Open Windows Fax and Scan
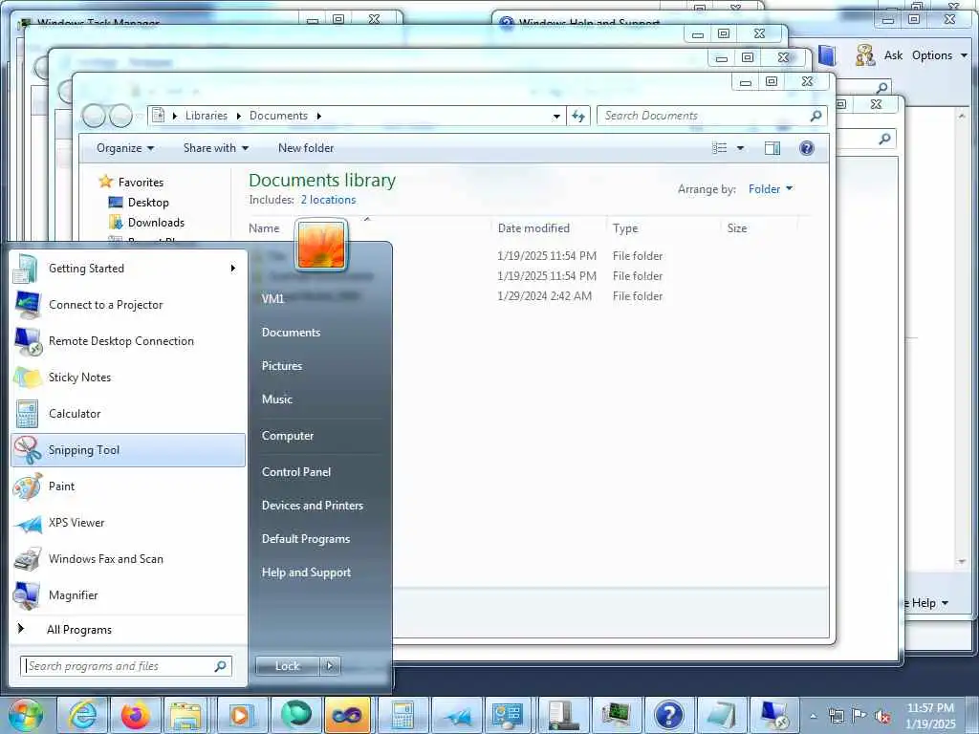Screen dimensions: 979x734 [x=128, y=558]
